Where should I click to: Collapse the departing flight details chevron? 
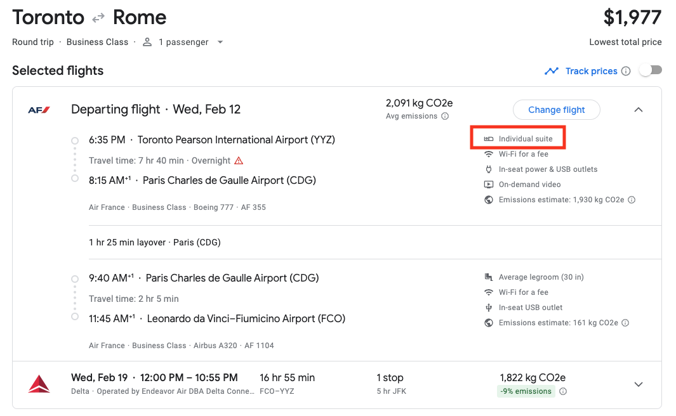click(x=639, y=109)
